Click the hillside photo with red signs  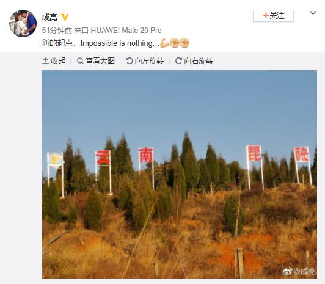[180, 174]
